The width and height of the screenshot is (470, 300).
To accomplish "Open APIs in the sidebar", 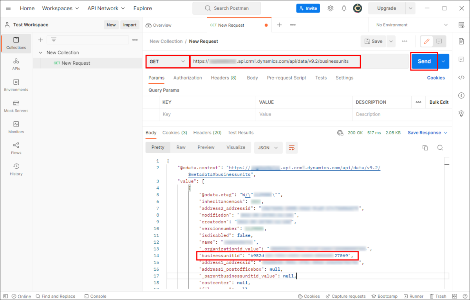I will point(16,64).
